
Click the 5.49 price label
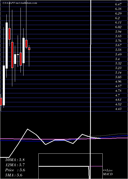118,54
